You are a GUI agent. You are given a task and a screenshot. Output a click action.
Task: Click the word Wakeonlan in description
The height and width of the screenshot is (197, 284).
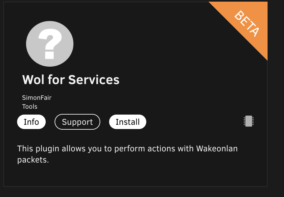[x=217, y=149]
